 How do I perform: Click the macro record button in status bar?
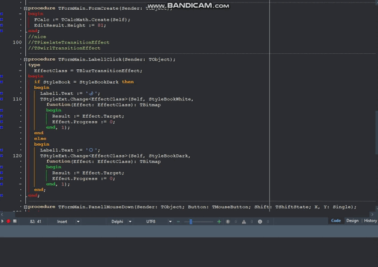(9, 221)
